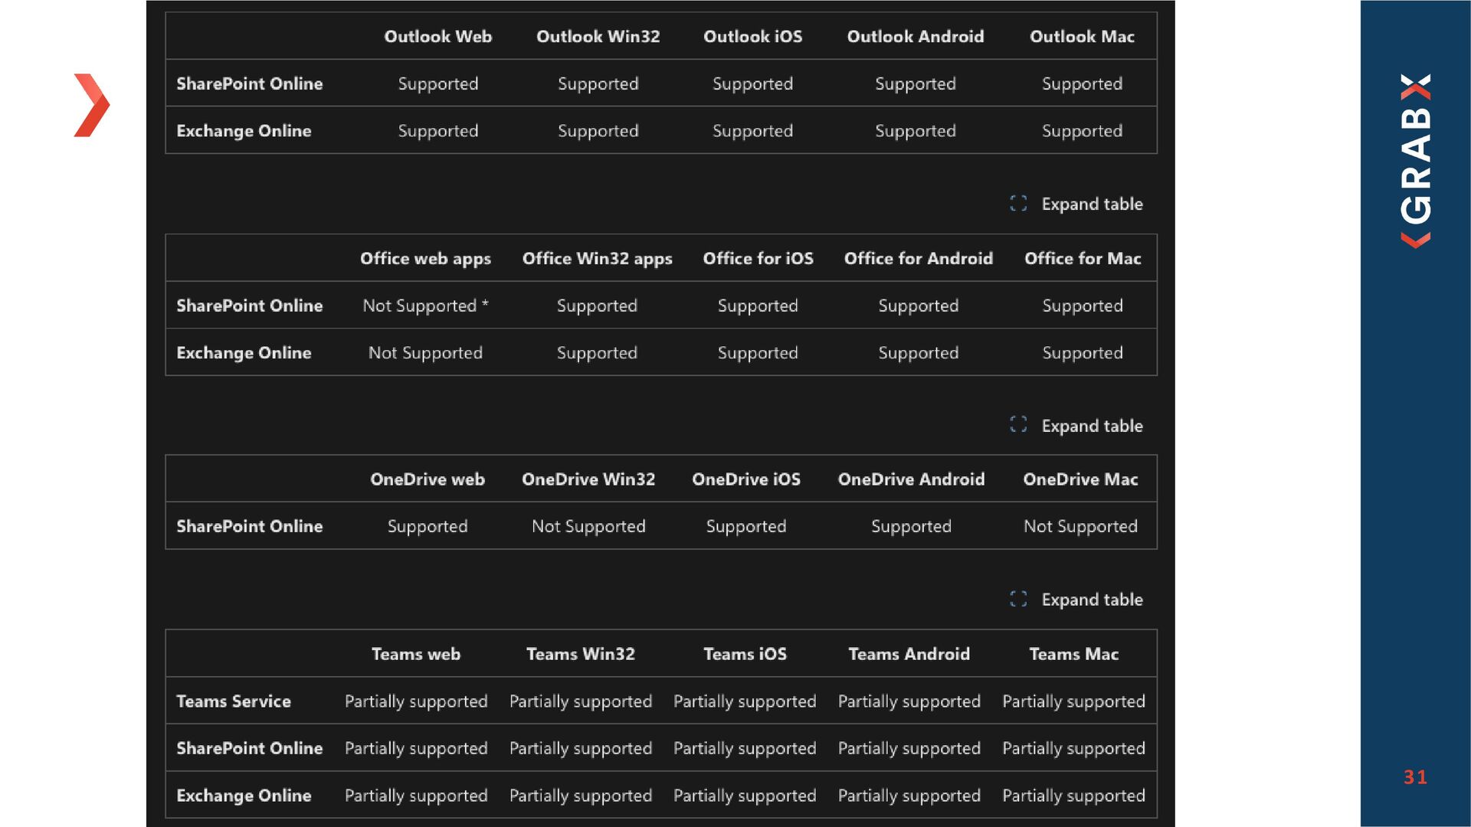
Task: Select the Teams Win32 column header
Action: 581,654
